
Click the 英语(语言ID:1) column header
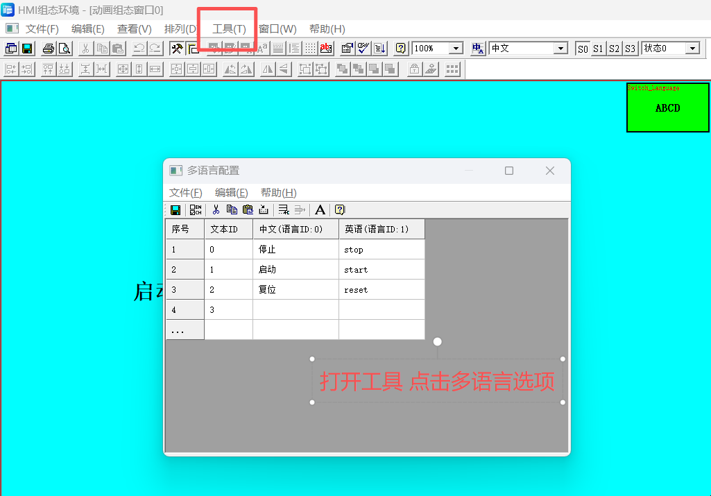[x=382, y=229]
